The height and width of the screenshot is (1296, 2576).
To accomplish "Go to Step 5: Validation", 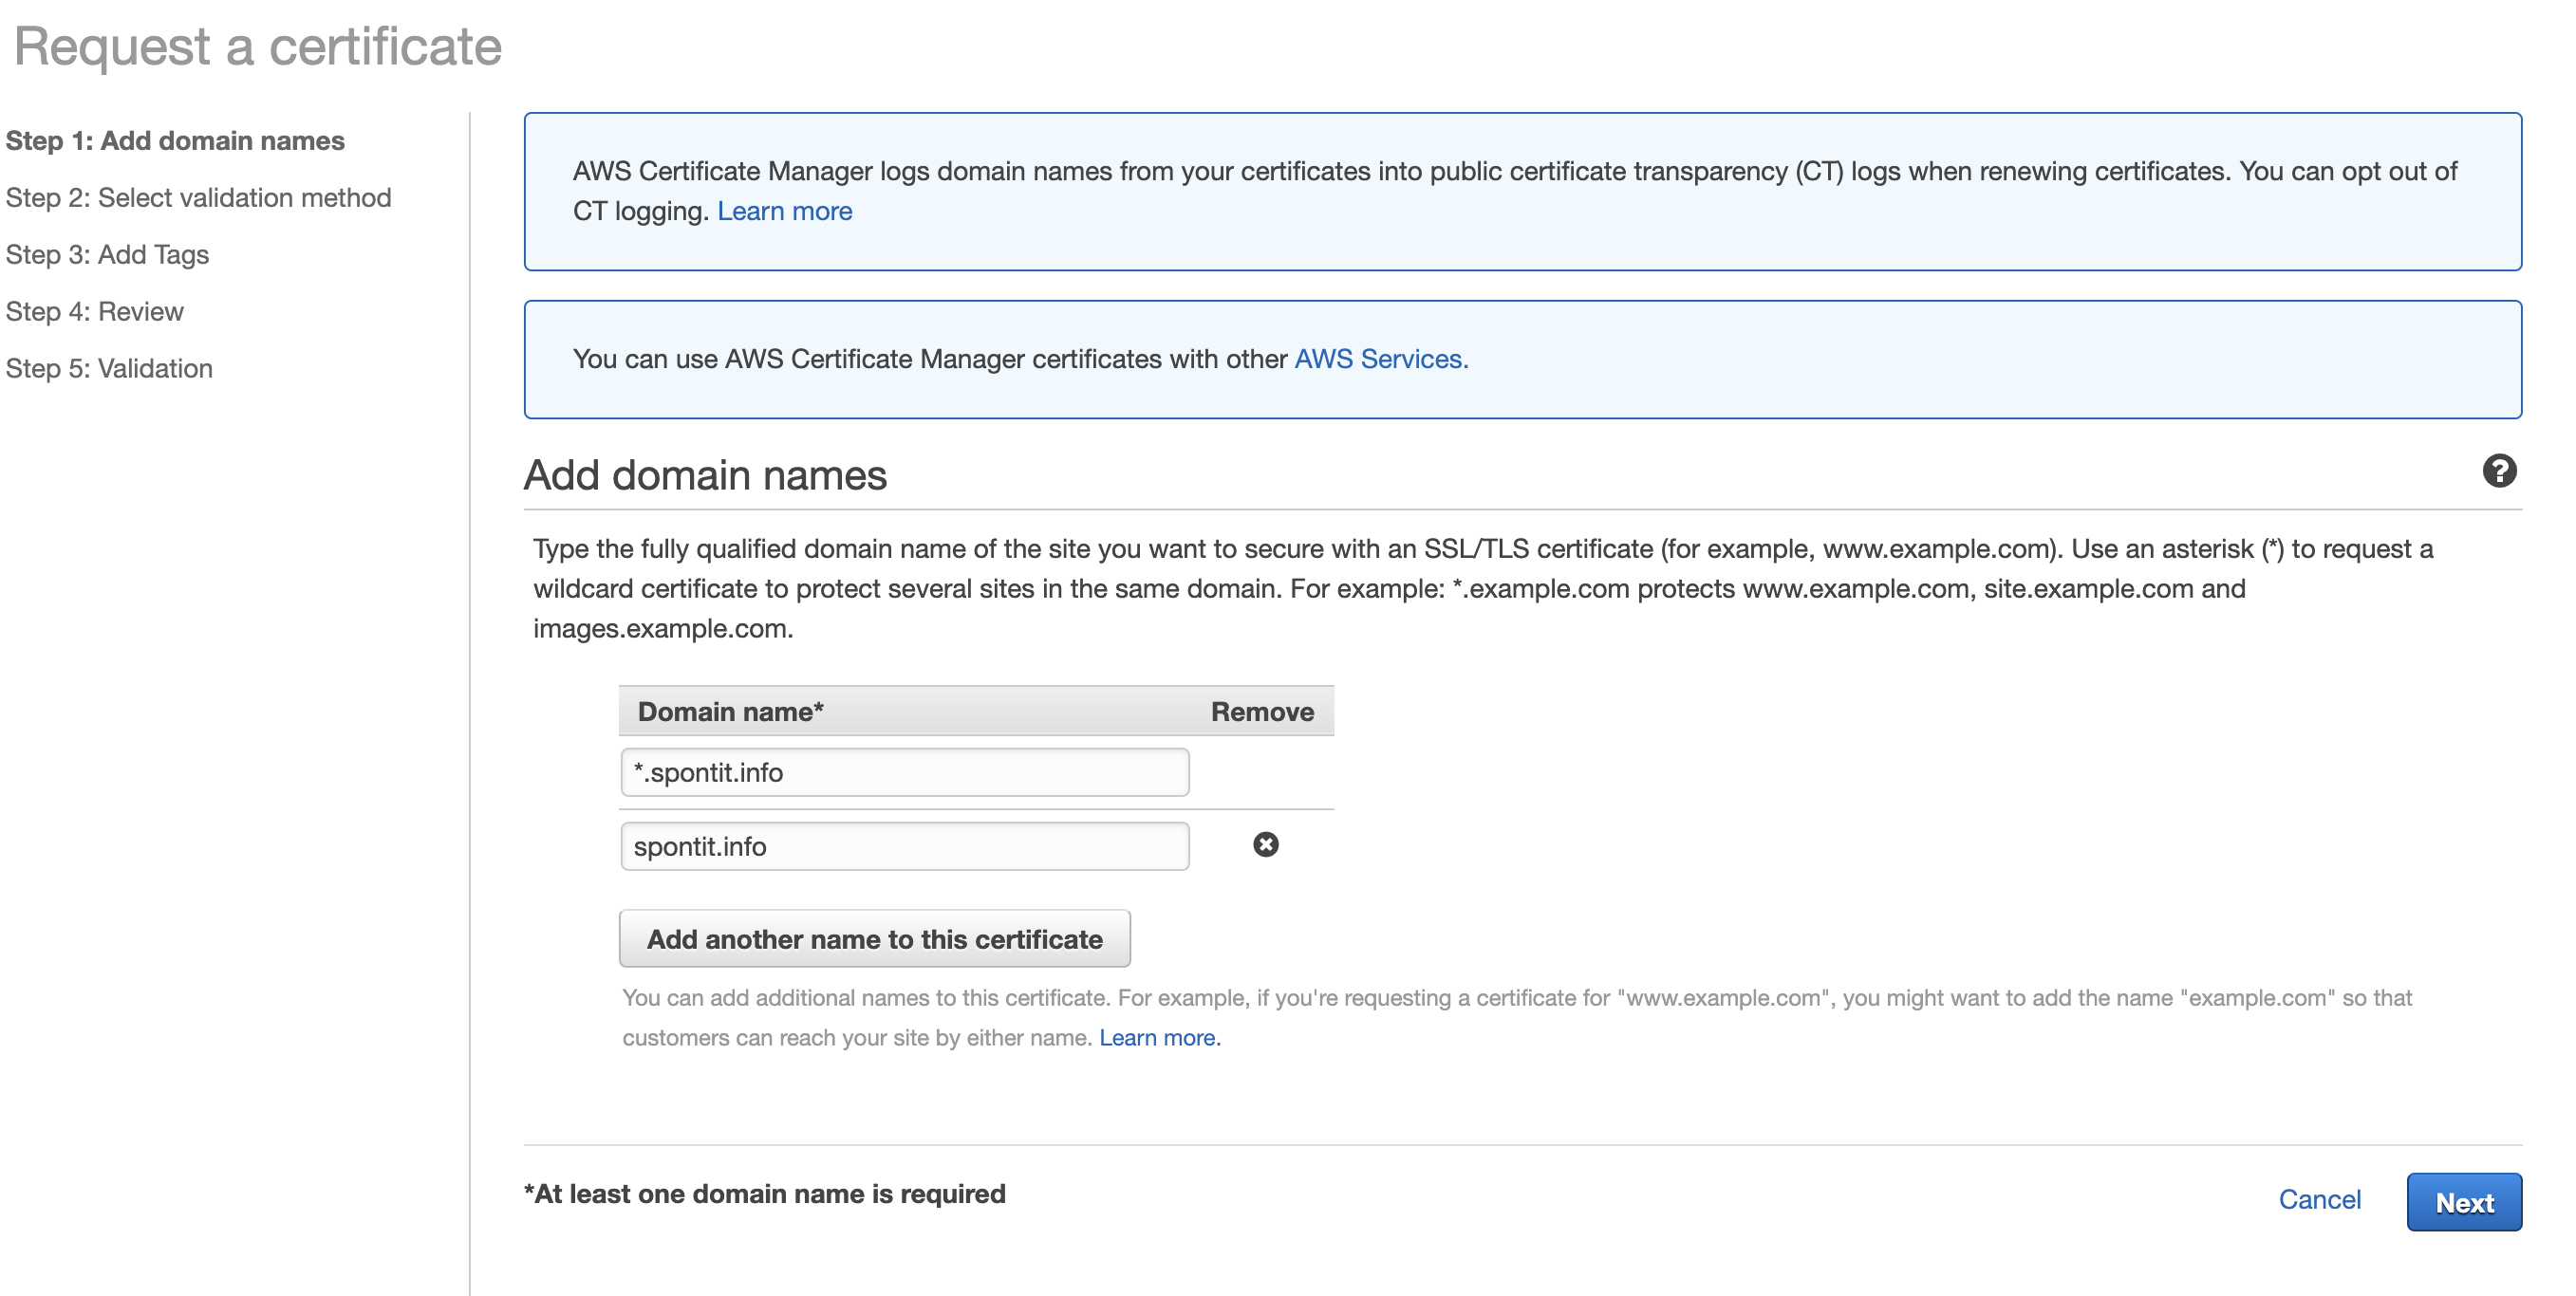I will [109, 369].
